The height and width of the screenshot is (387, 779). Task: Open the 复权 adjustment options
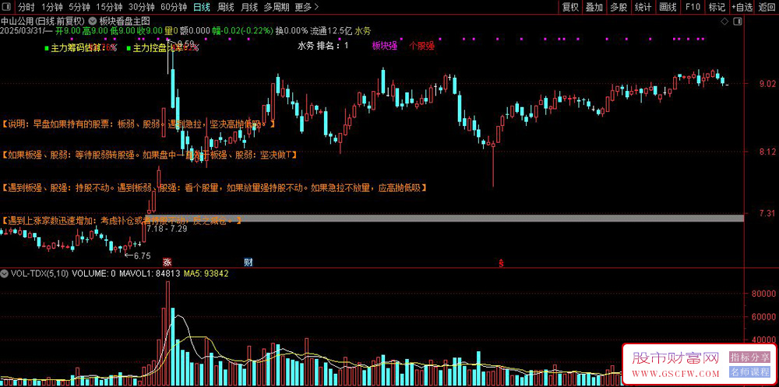570,7
